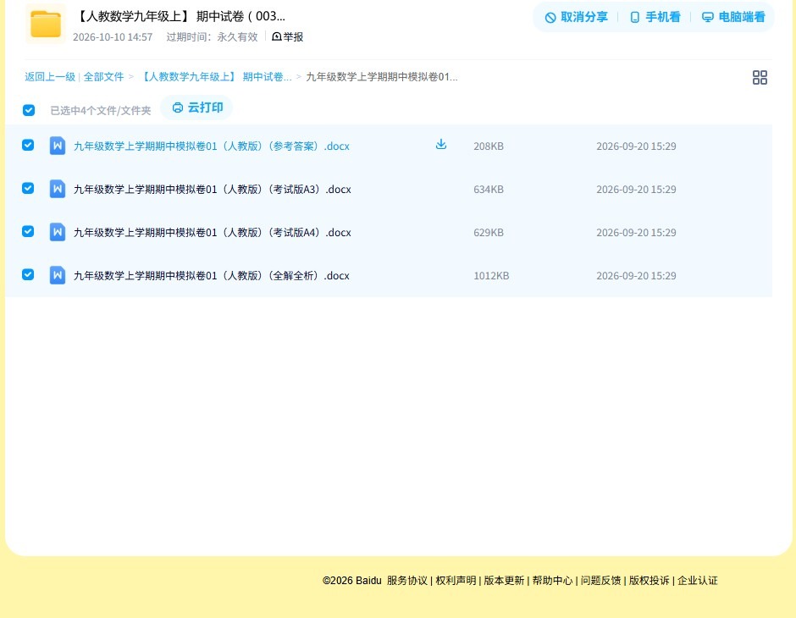Screen dimensions: 796x618
Task: Click Word icon of 考试版A4 file
Action: coord(58,232)
